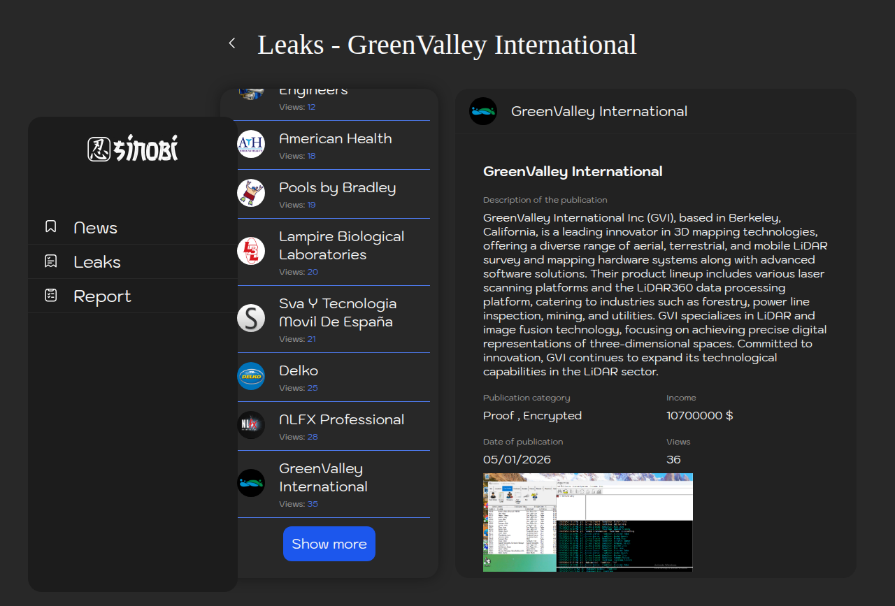
Task: Click the Delko round logo
Action: [x=251, y=376]
